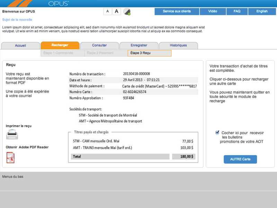This screenshot has width=277, height=208.
Task: Switch language to English
Action: click(262, 11)
